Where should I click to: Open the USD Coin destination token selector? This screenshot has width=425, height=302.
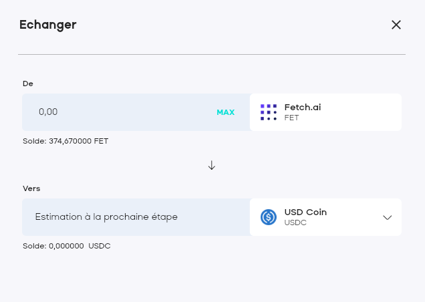tap(325, 217)
